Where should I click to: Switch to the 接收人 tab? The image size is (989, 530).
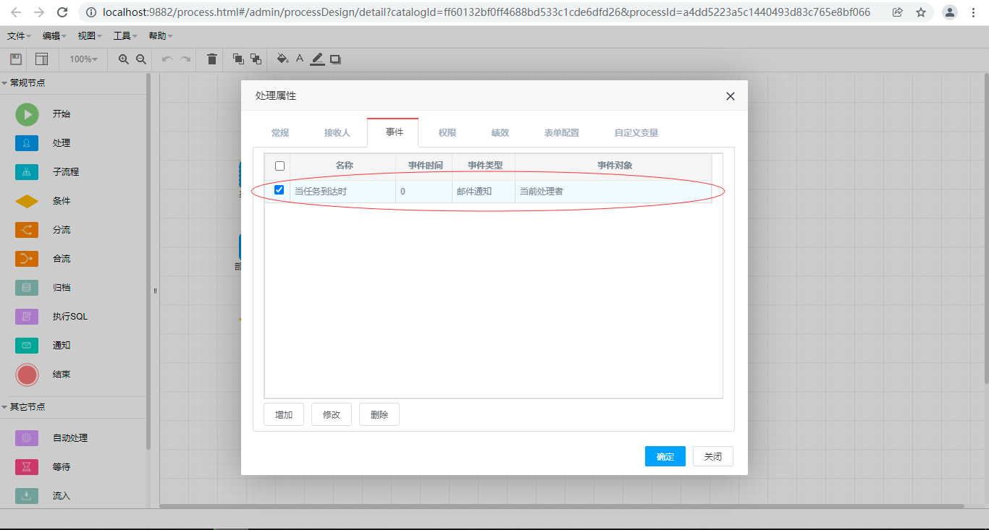pyautogui.click(x=337, y=133)
